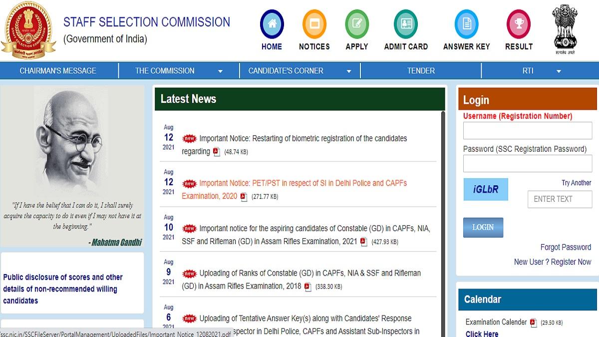Select CHAIRMAN'S MESSAGE from navigation bar
Viewport: 599px width, 337px height.
click(x=57, y=70)
